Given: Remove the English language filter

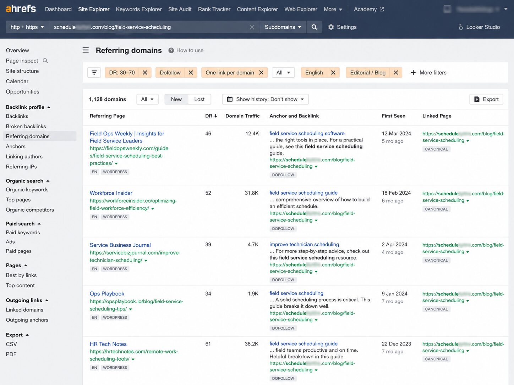Looking at the screenshot, I should [x=333, y=72].
